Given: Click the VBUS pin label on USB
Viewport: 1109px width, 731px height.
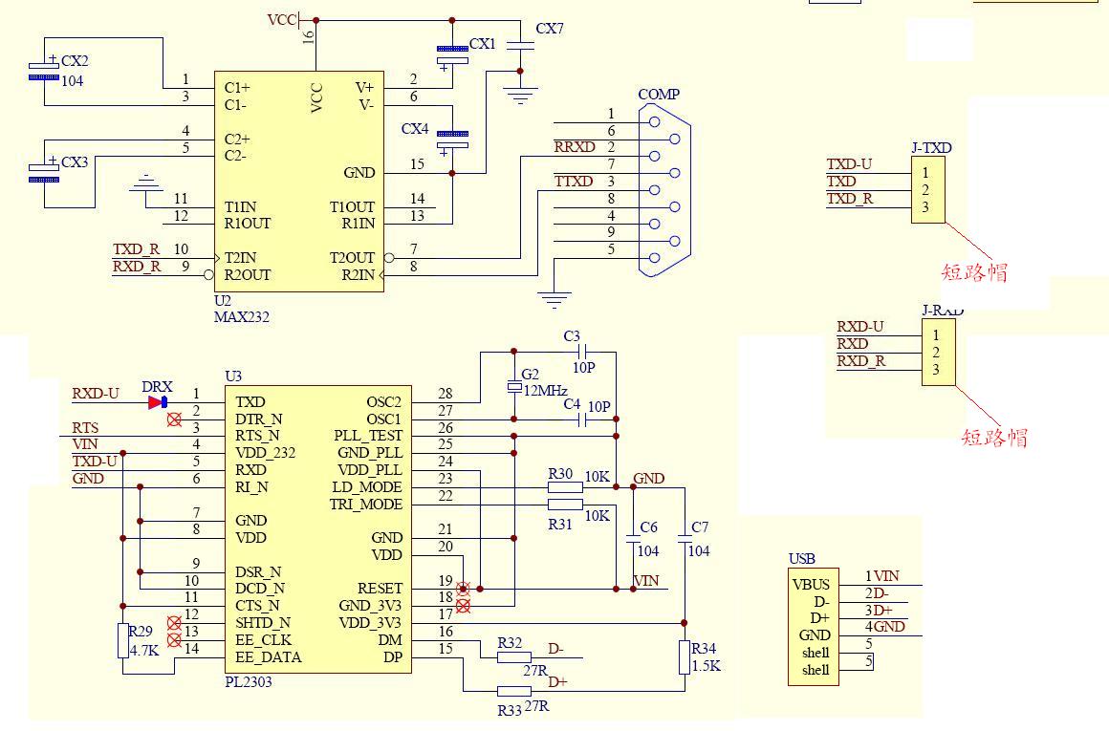Looking at the screenshot, I should 812,585.
